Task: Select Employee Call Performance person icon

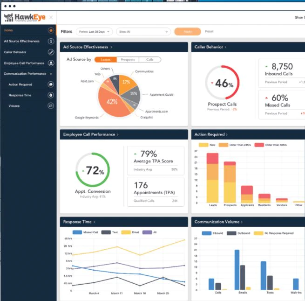Action: (x=51, y=63)
